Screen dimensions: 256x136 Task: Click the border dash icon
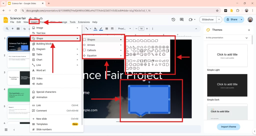(x=112, y=29)
